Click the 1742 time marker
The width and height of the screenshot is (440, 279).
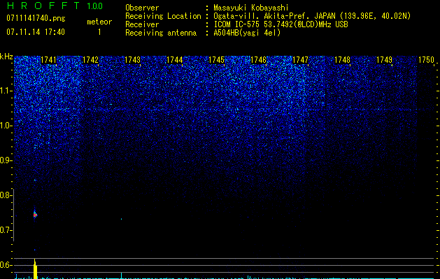tap(90, 60)
